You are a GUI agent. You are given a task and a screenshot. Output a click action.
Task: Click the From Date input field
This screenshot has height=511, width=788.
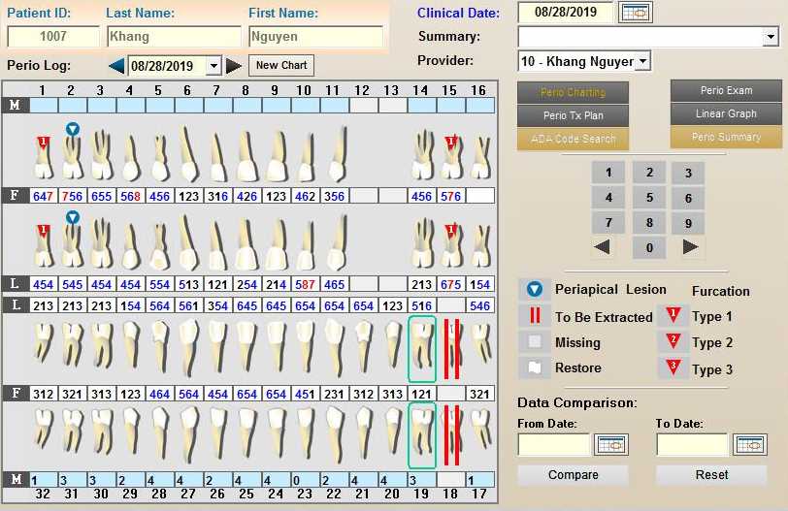(554, 445)
